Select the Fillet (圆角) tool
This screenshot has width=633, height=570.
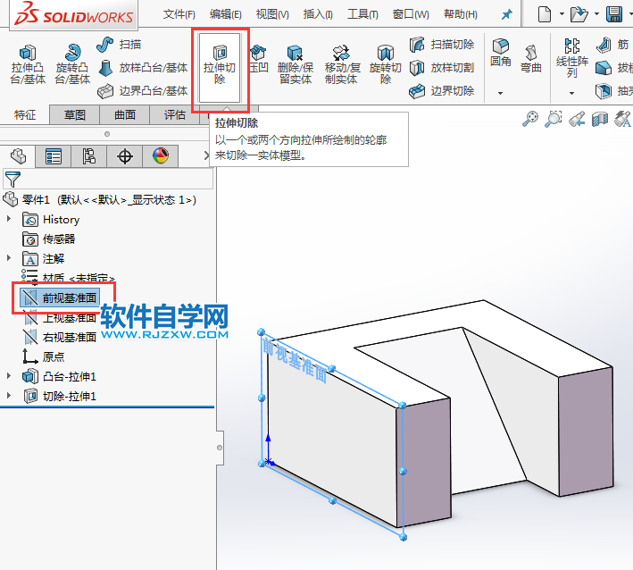pyautogui.click(x=501, y=53)
